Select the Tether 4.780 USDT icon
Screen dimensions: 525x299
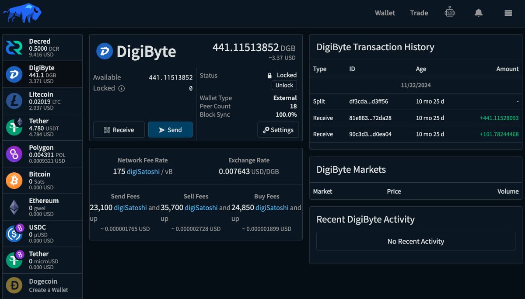pos(14,128)
